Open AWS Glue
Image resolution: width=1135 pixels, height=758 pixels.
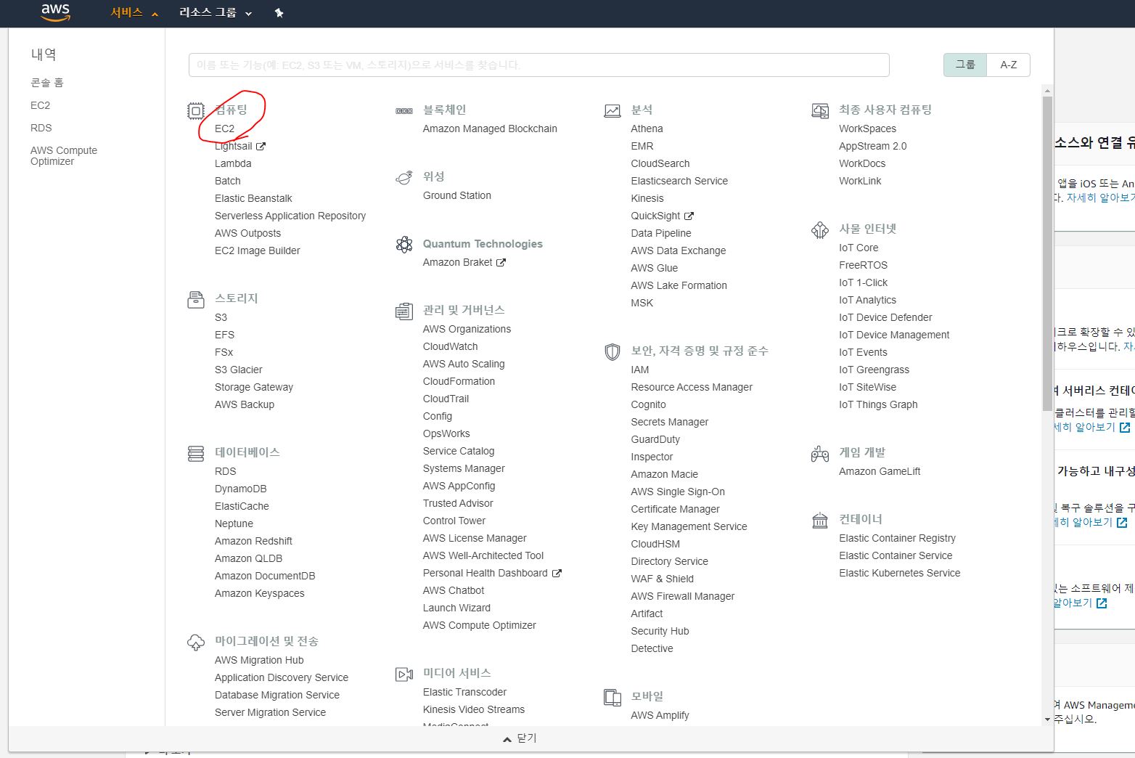click(655, 268)
